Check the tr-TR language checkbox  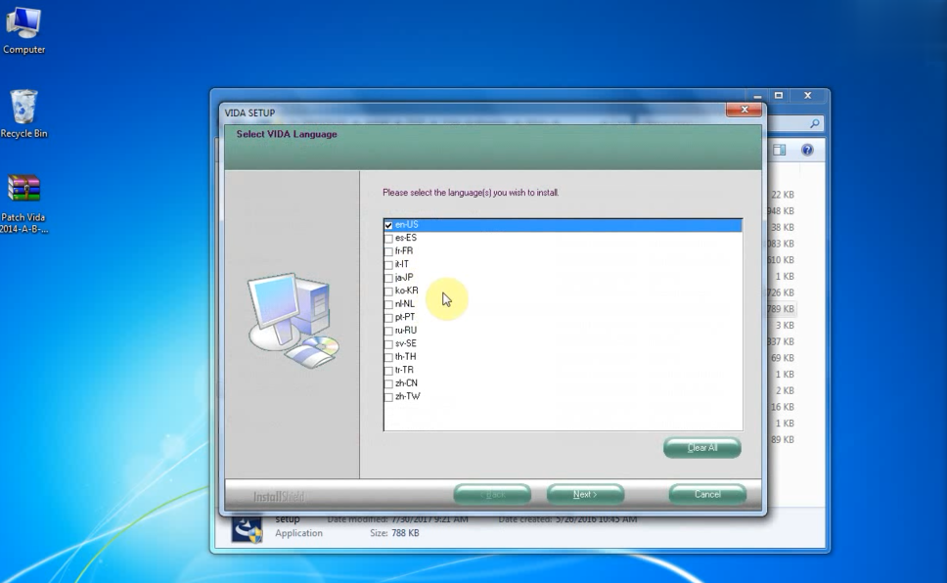388,371
